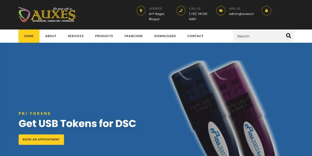Click the search magnifier icon
The width and height of the screenshot is (312, 156).
pyautogui.click(x=288, y=36)
